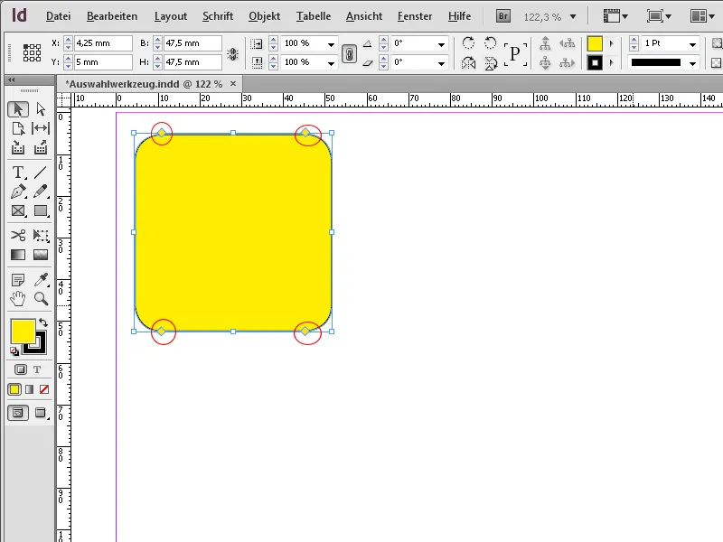Viewport: 723px width, 542px height.
Task: Activate the Zoom tool
Action: click(40, 296)
